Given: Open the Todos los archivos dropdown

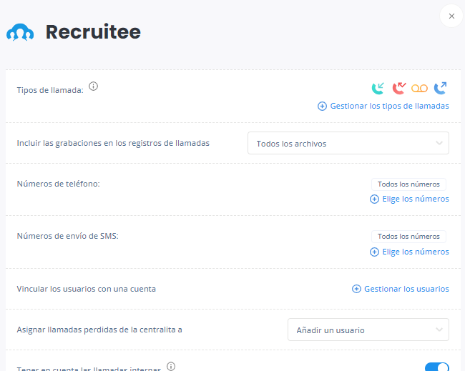Looking at the screenshot, I should pos(348,143).
